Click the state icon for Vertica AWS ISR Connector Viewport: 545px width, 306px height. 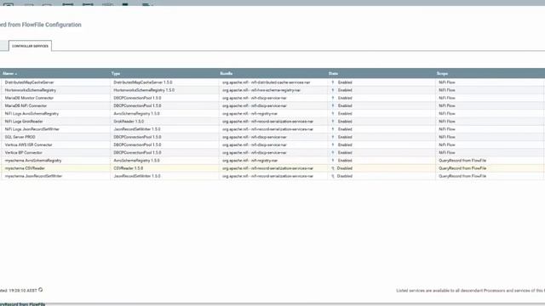click(333, 145)
